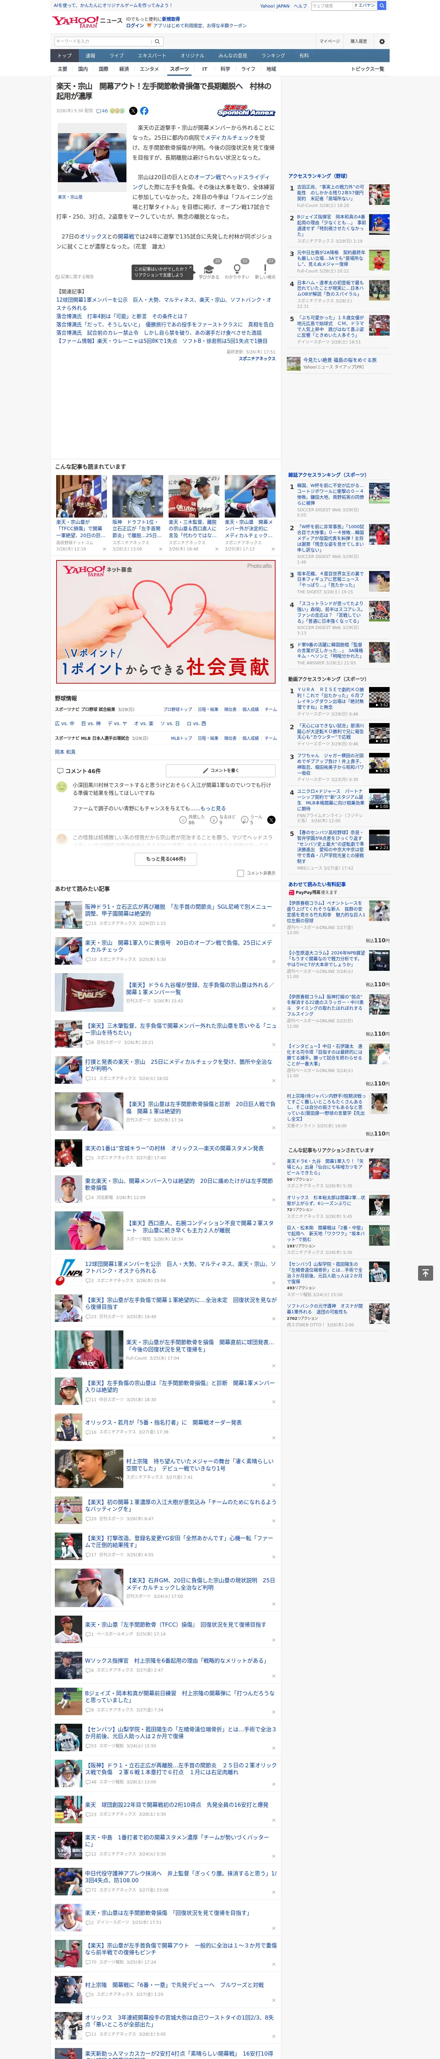Open トピックス一覧 link
The height and width of the screenshot is (2059, 440).
tap(367, 69)
